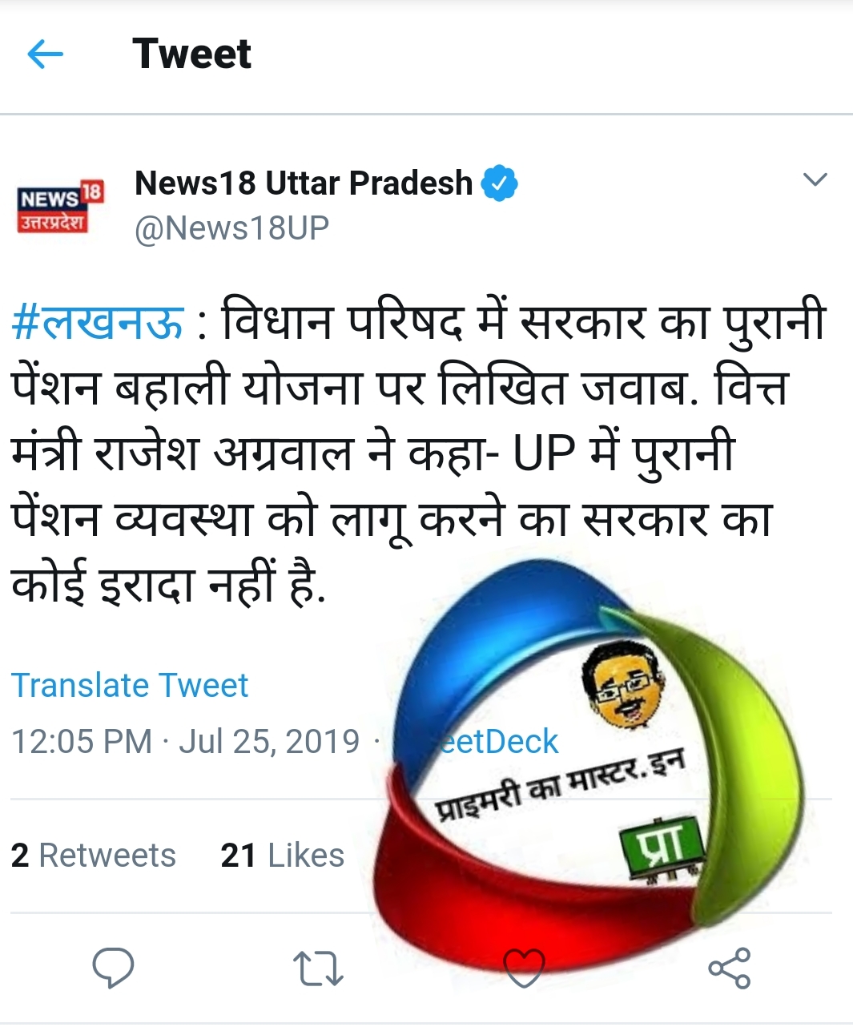Click the Tweet header title
This screenshot has height=1027, width=853.
pos(191,54)
